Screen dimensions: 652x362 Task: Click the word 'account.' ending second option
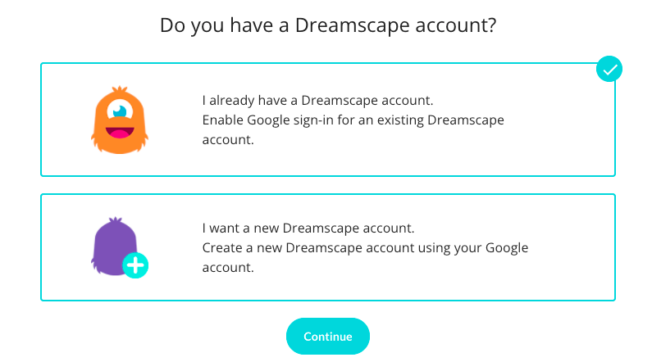tap(228, 268)
